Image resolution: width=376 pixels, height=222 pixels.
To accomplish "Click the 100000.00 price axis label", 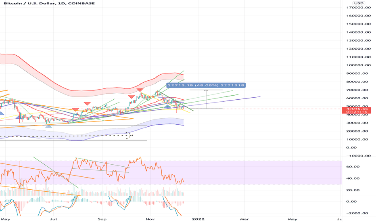I will tap(359, 65).
